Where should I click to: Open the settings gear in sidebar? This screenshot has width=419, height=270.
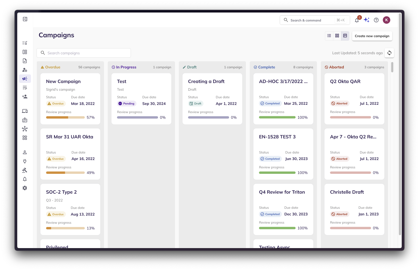pos(25,188)
